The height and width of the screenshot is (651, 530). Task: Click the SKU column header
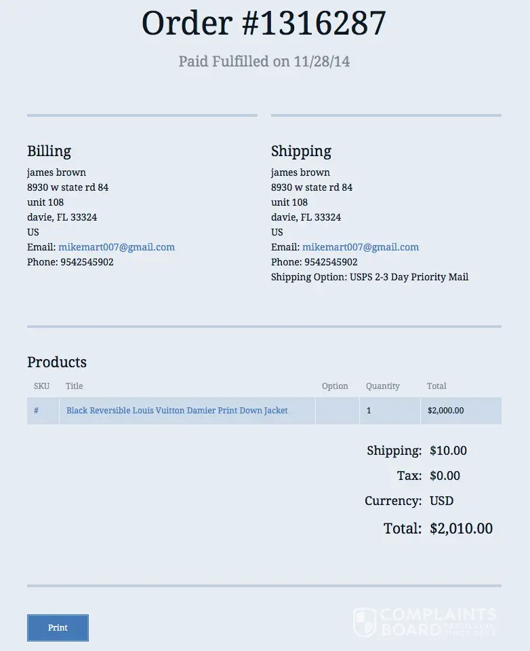[x=41, y=386]
